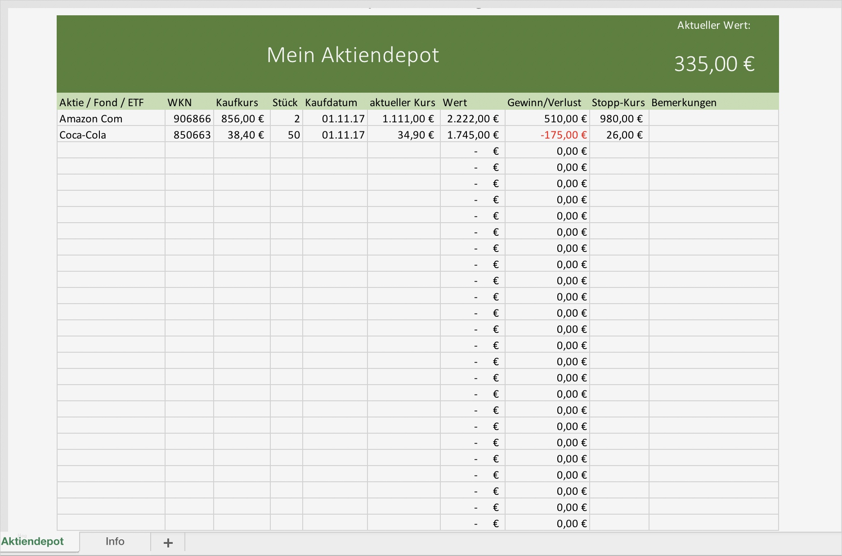Select WKN cell 850663

[x=189, y=135]
